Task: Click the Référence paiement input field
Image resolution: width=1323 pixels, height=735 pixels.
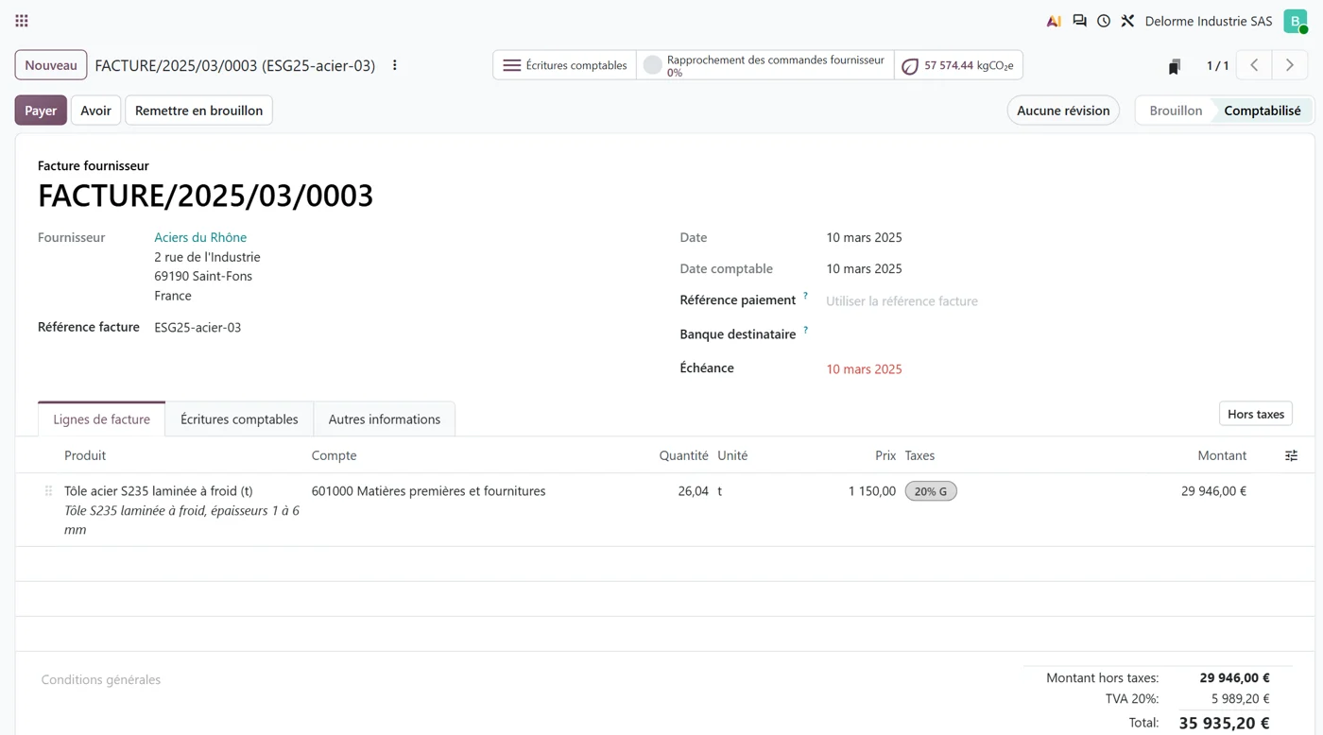Action: (x=1058, y=301)
